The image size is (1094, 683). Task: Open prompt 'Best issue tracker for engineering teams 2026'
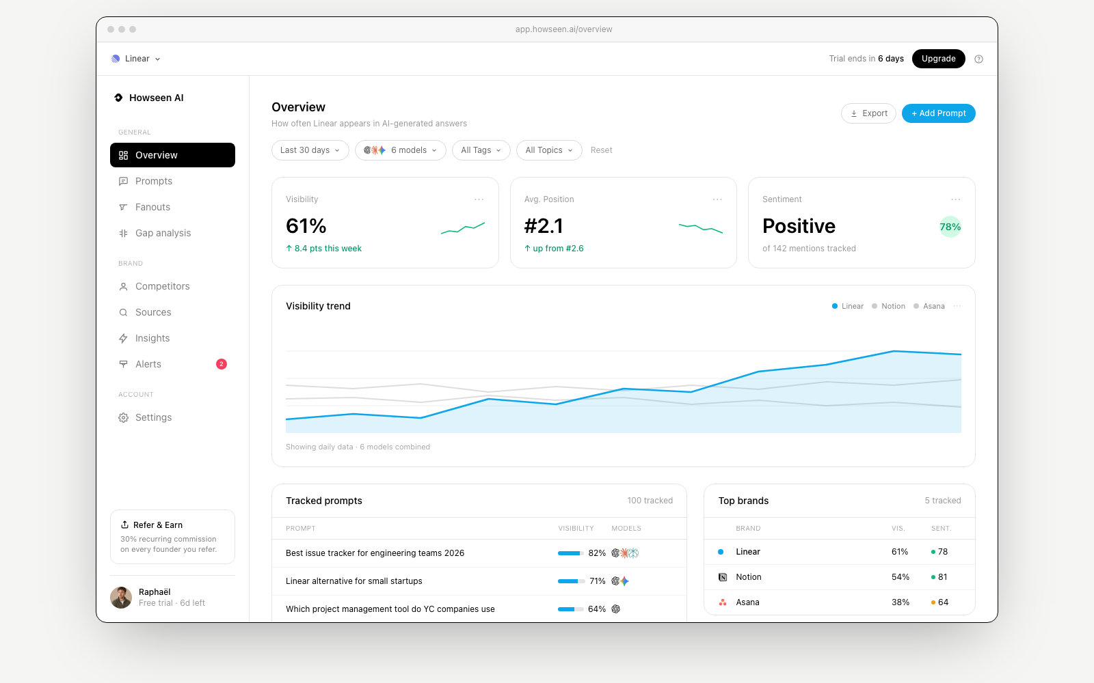coord(375,553)
